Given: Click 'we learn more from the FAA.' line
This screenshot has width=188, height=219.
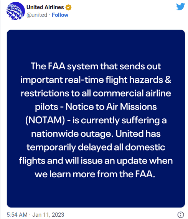Looking at the screenshot, I should click(95, 174).
